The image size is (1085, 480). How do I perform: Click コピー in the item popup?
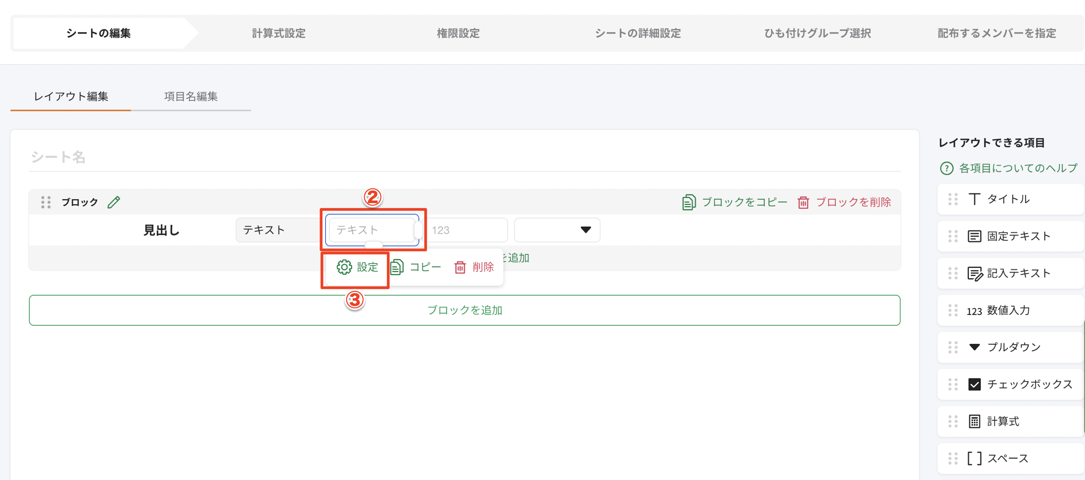click(415, 267)
